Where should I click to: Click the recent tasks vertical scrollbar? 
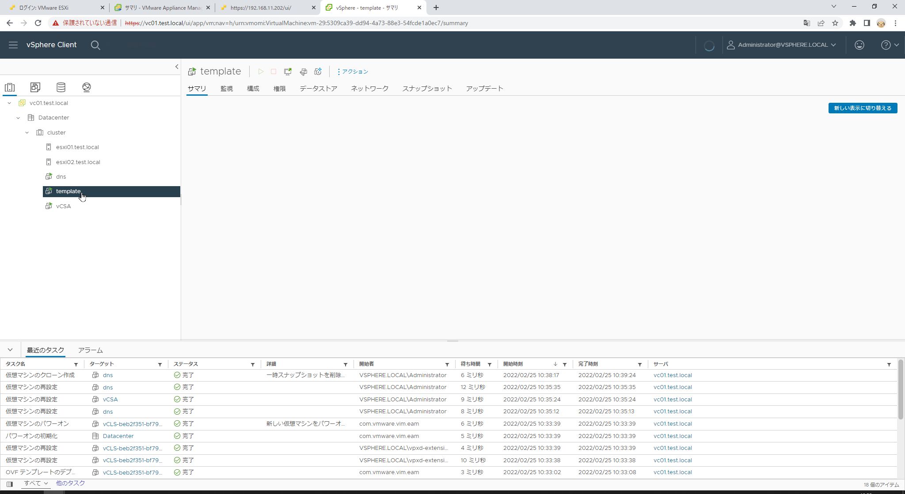coord(901,389)
